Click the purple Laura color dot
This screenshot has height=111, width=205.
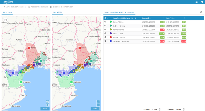[x=111, y=33]
